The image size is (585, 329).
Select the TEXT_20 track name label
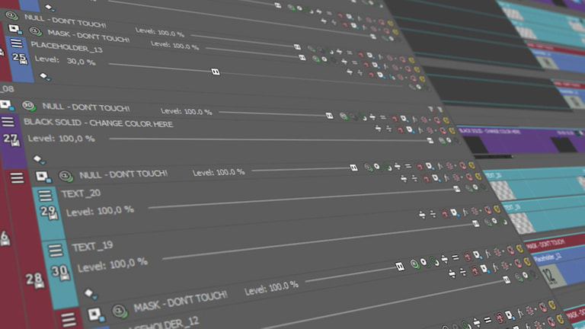point(81,193)
